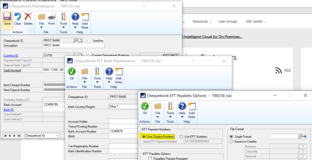The width and height of the screenshot is (312, 160).
Task: Open the User Groups menu
Action: click(x=228, y=22)
